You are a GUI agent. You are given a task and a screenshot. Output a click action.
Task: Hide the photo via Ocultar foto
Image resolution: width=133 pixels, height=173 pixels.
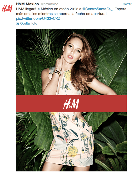[x=29, y=23]
